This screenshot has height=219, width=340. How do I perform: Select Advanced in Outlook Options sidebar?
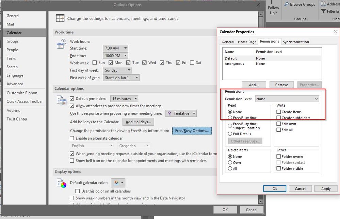pyautogui.click(x=25, y=84)
